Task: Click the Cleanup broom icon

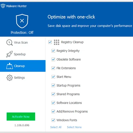Action: point(10,66)
